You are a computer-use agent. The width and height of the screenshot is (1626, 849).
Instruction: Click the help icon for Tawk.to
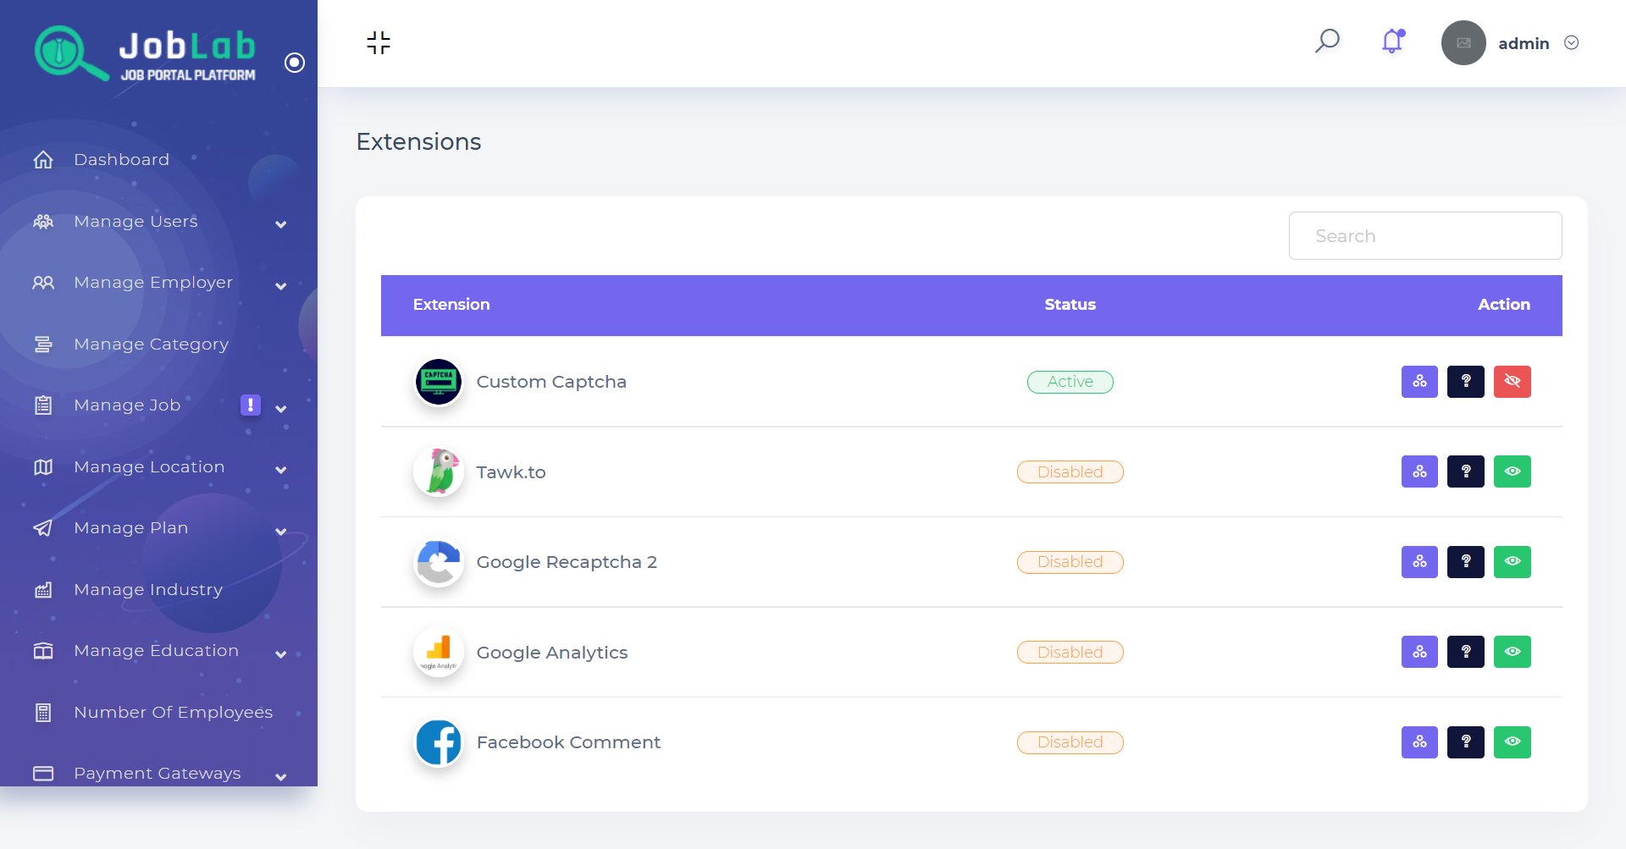pos(1466,471)
